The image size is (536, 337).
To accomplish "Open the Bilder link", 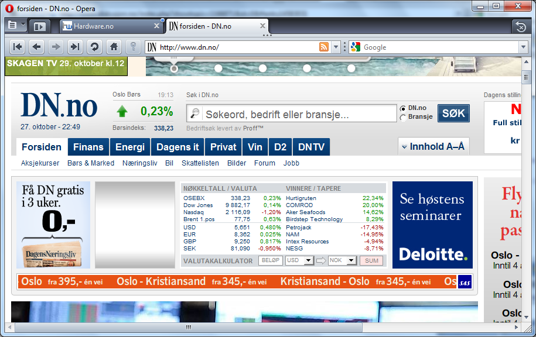I will pyautogui.click(x=237, y=163).
